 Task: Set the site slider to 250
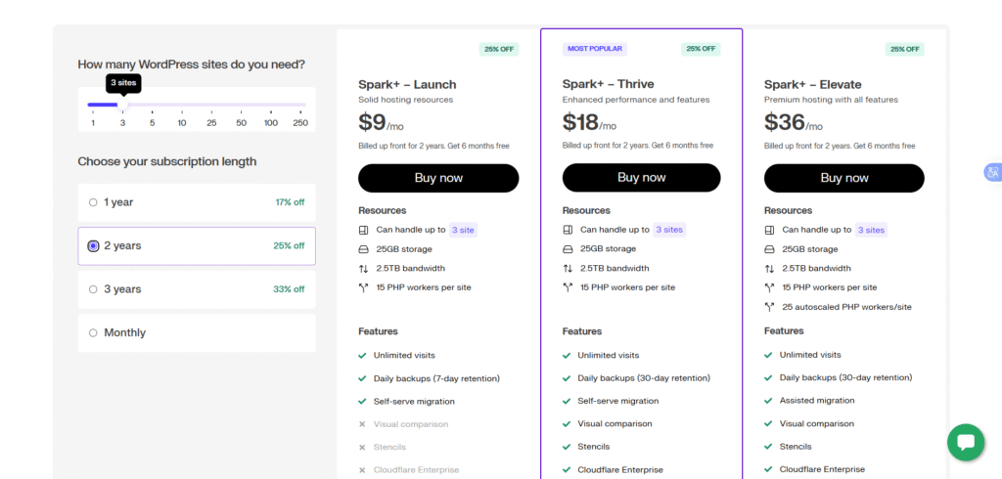click(x=300, y=105)
